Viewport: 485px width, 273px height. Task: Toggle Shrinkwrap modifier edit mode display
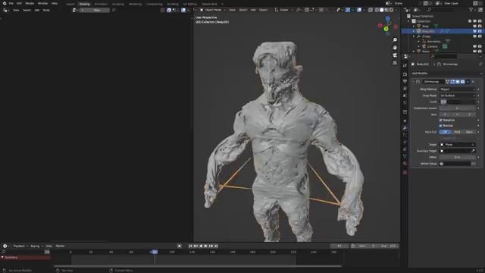(452, 82)
